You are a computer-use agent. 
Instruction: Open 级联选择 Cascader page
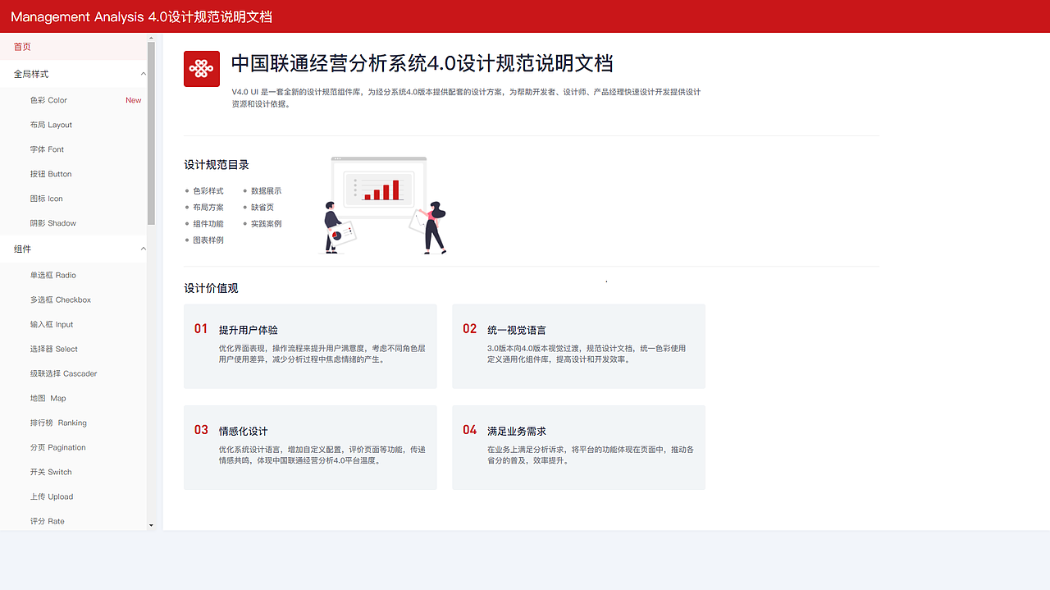click(x=63, y=373)
